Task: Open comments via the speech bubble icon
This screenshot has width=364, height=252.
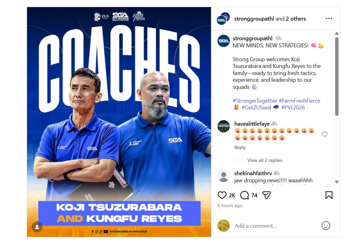Action: pos(245,195)
